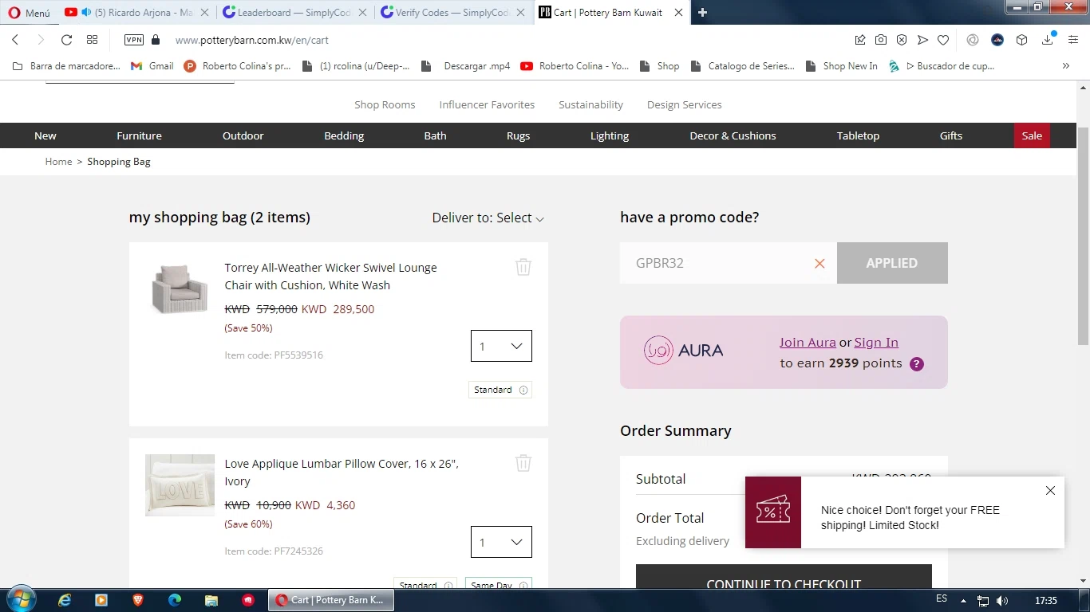Open a new browser tab

pyautogui.click(x=703, y=13)
